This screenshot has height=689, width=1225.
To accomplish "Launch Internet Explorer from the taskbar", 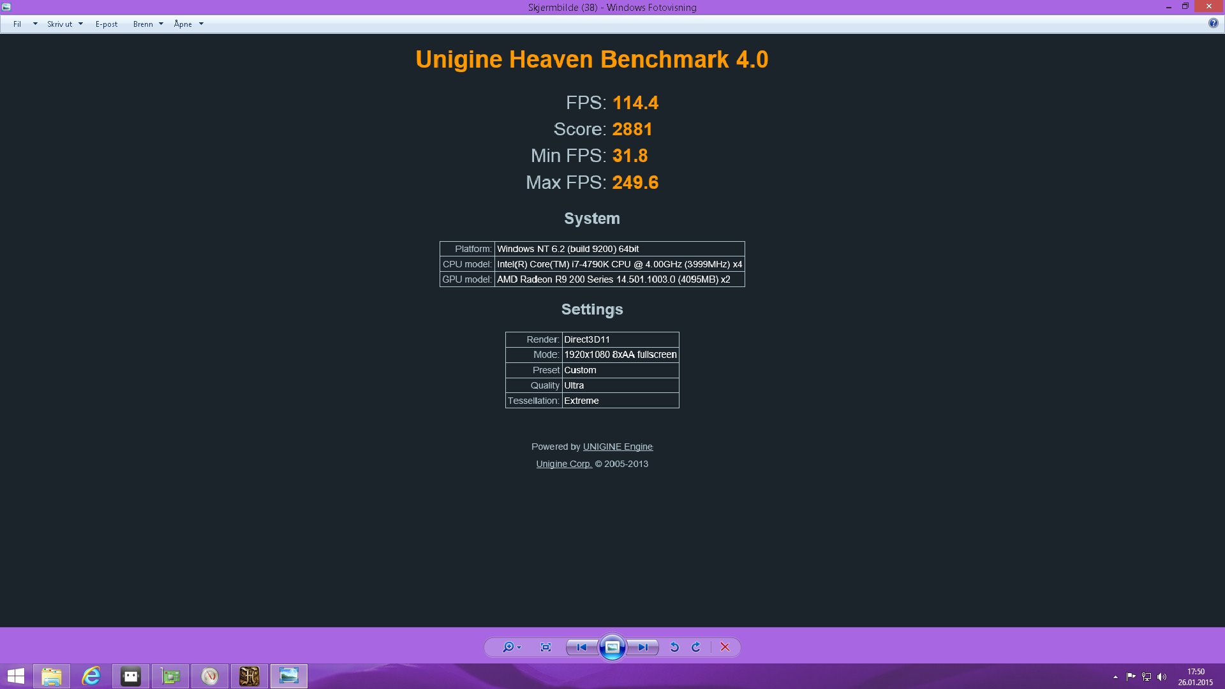I will 91,676.
